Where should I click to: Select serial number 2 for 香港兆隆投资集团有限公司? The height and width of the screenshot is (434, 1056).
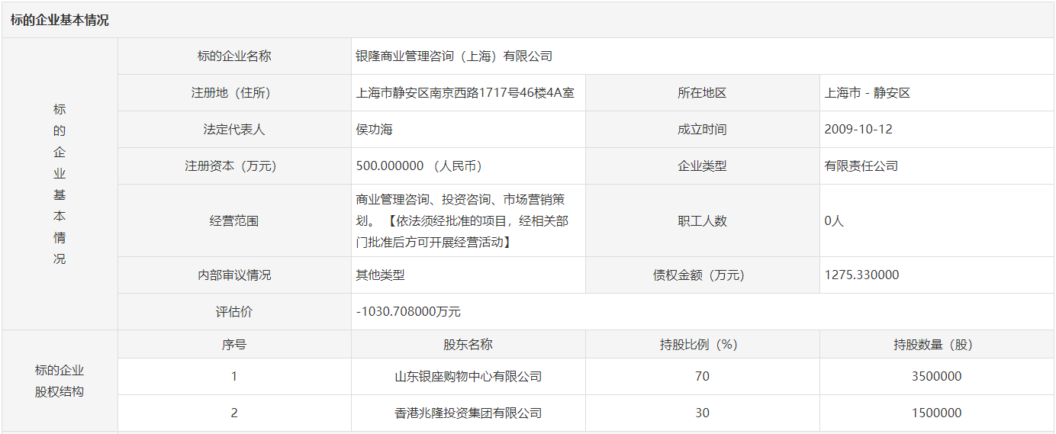click(x=234, y=413)
